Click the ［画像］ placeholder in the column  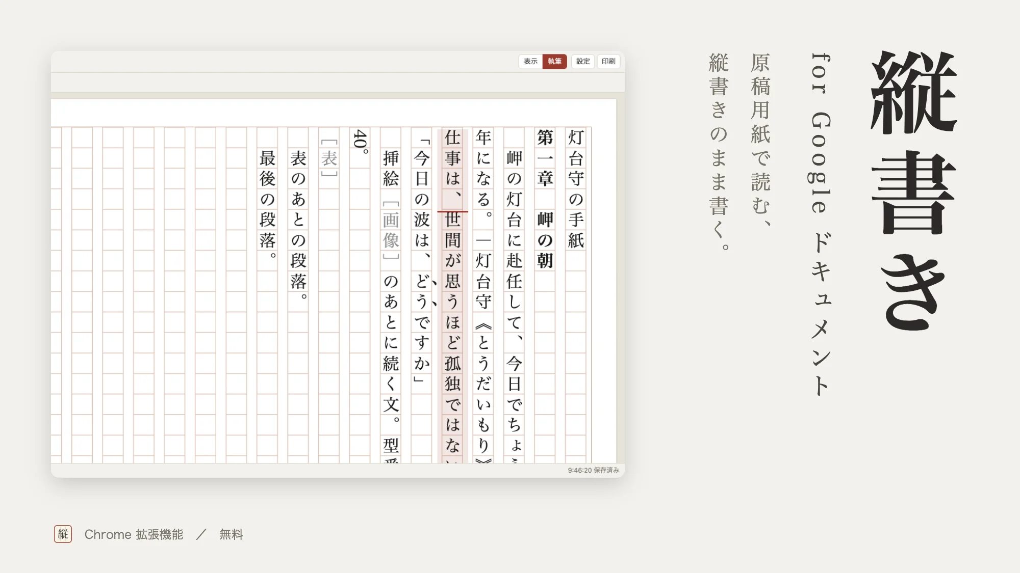(x=391, y=230)
